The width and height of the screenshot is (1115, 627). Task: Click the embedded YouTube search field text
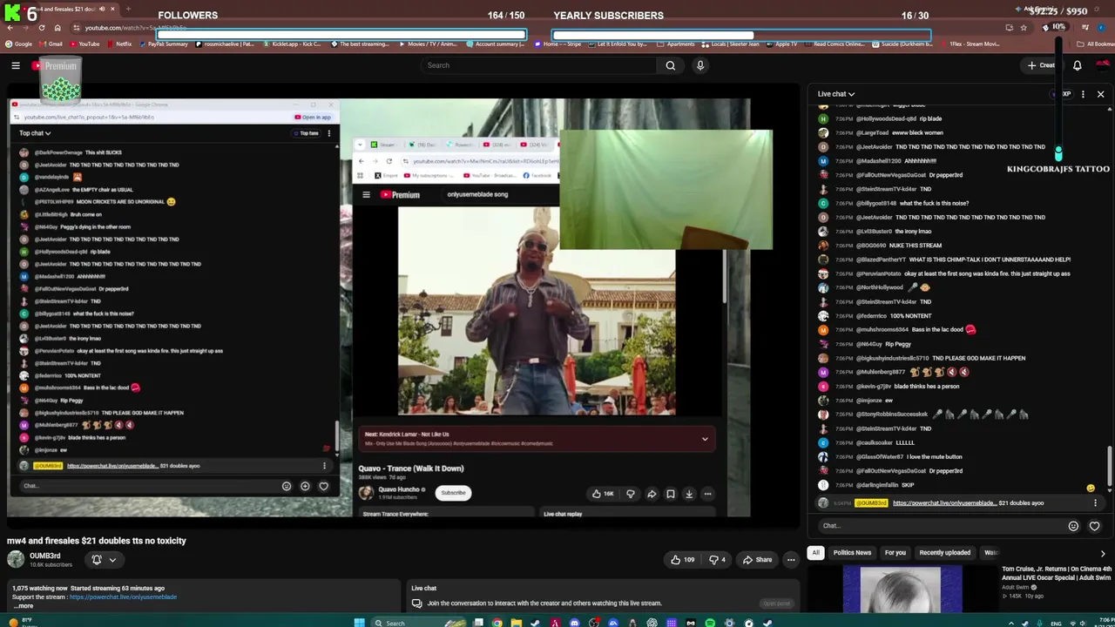point(477,194)
